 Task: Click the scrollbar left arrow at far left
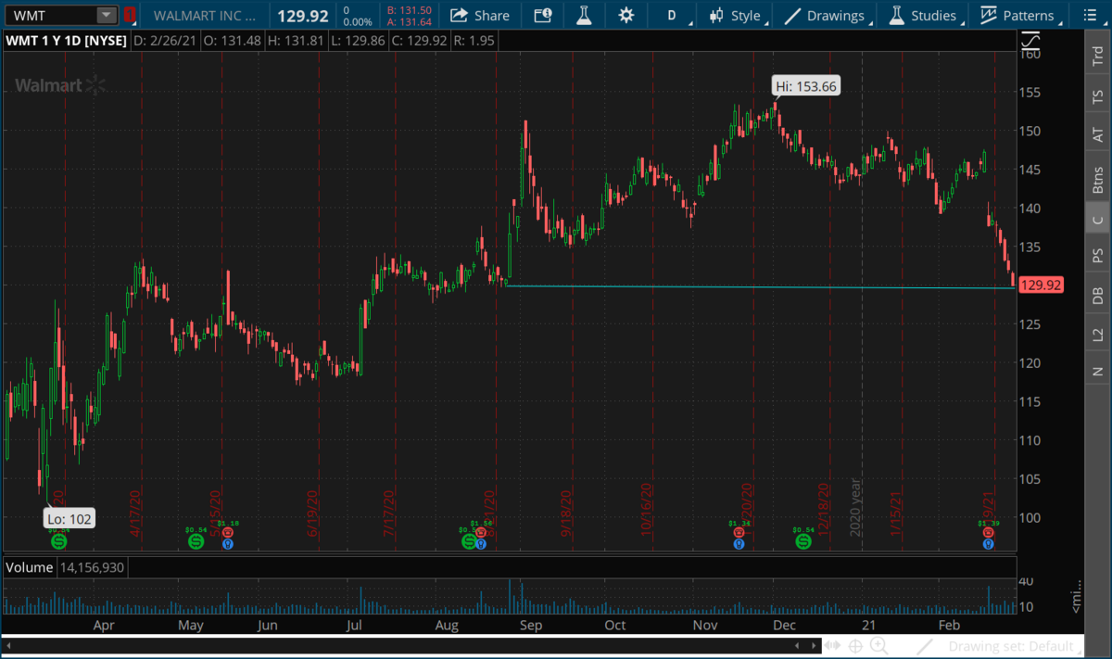(x=7, y=646)
